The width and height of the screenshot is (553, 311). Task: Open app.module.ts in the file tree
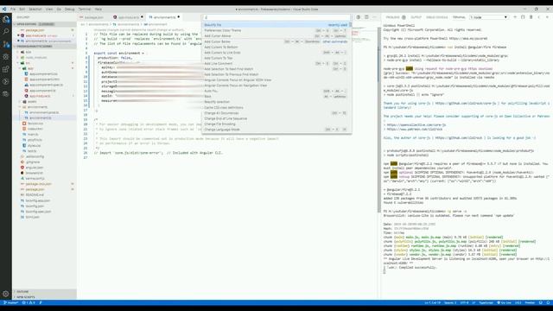[40, 96]
